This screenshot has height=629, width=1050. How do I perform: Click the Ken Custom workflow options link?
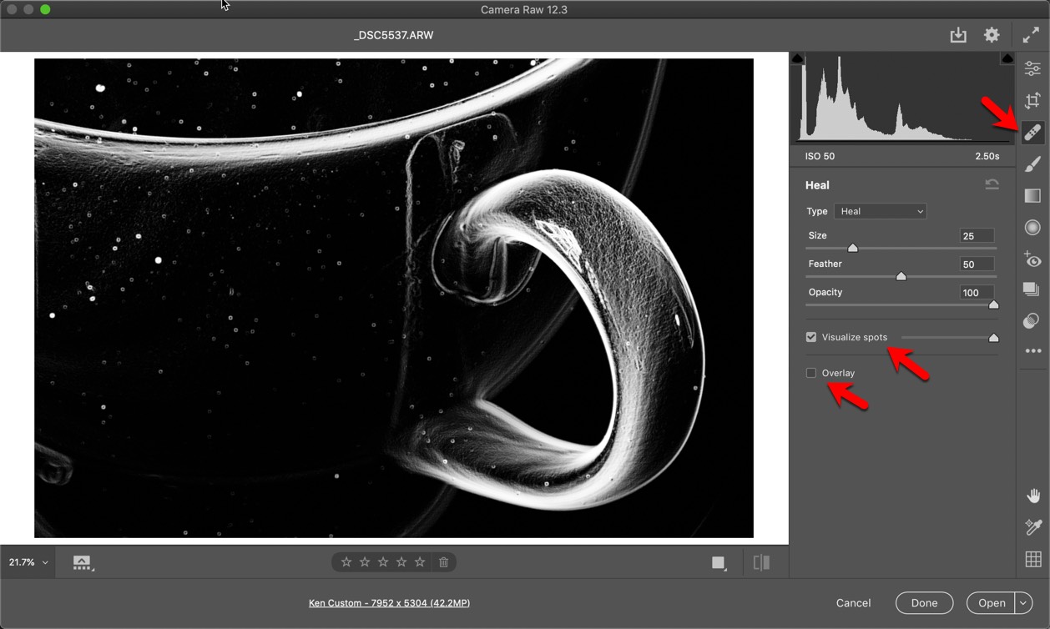pos(389,602)
